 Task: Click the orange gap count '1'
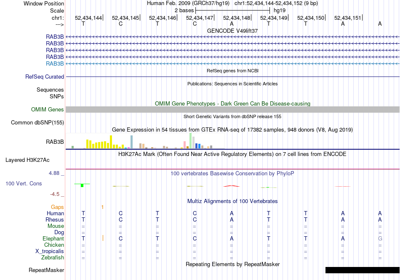point(103,207)
